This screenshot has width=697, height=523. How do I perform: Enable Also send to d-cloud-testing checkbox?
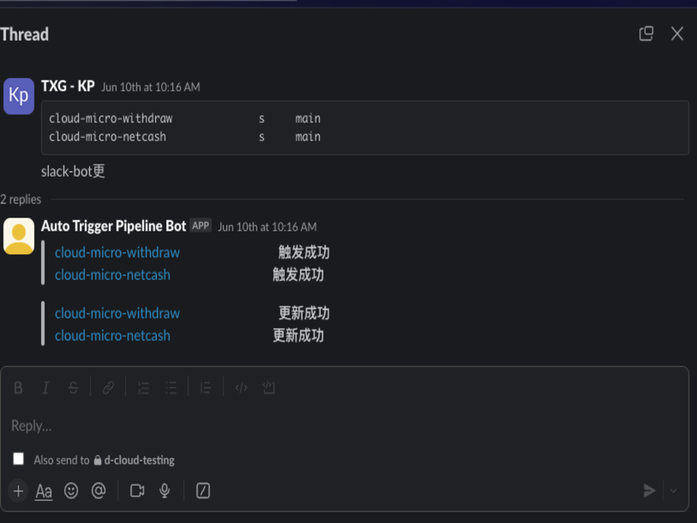(18, 459)
